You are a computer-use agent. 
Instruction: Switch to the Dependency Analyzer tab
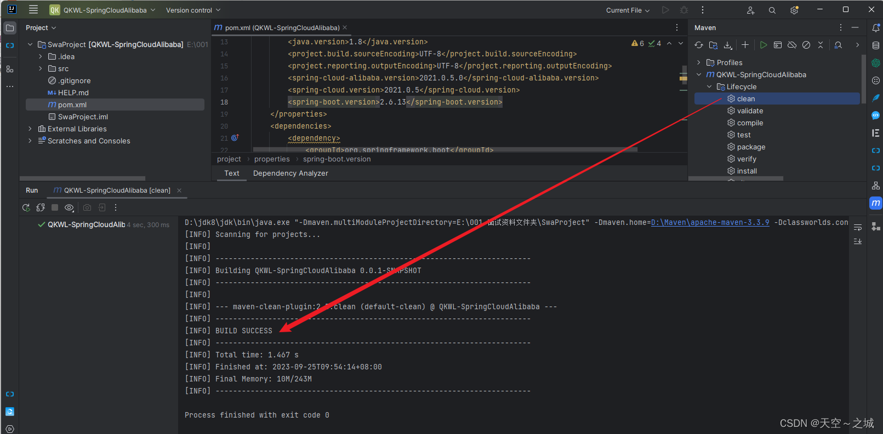(x=290, y=173)
